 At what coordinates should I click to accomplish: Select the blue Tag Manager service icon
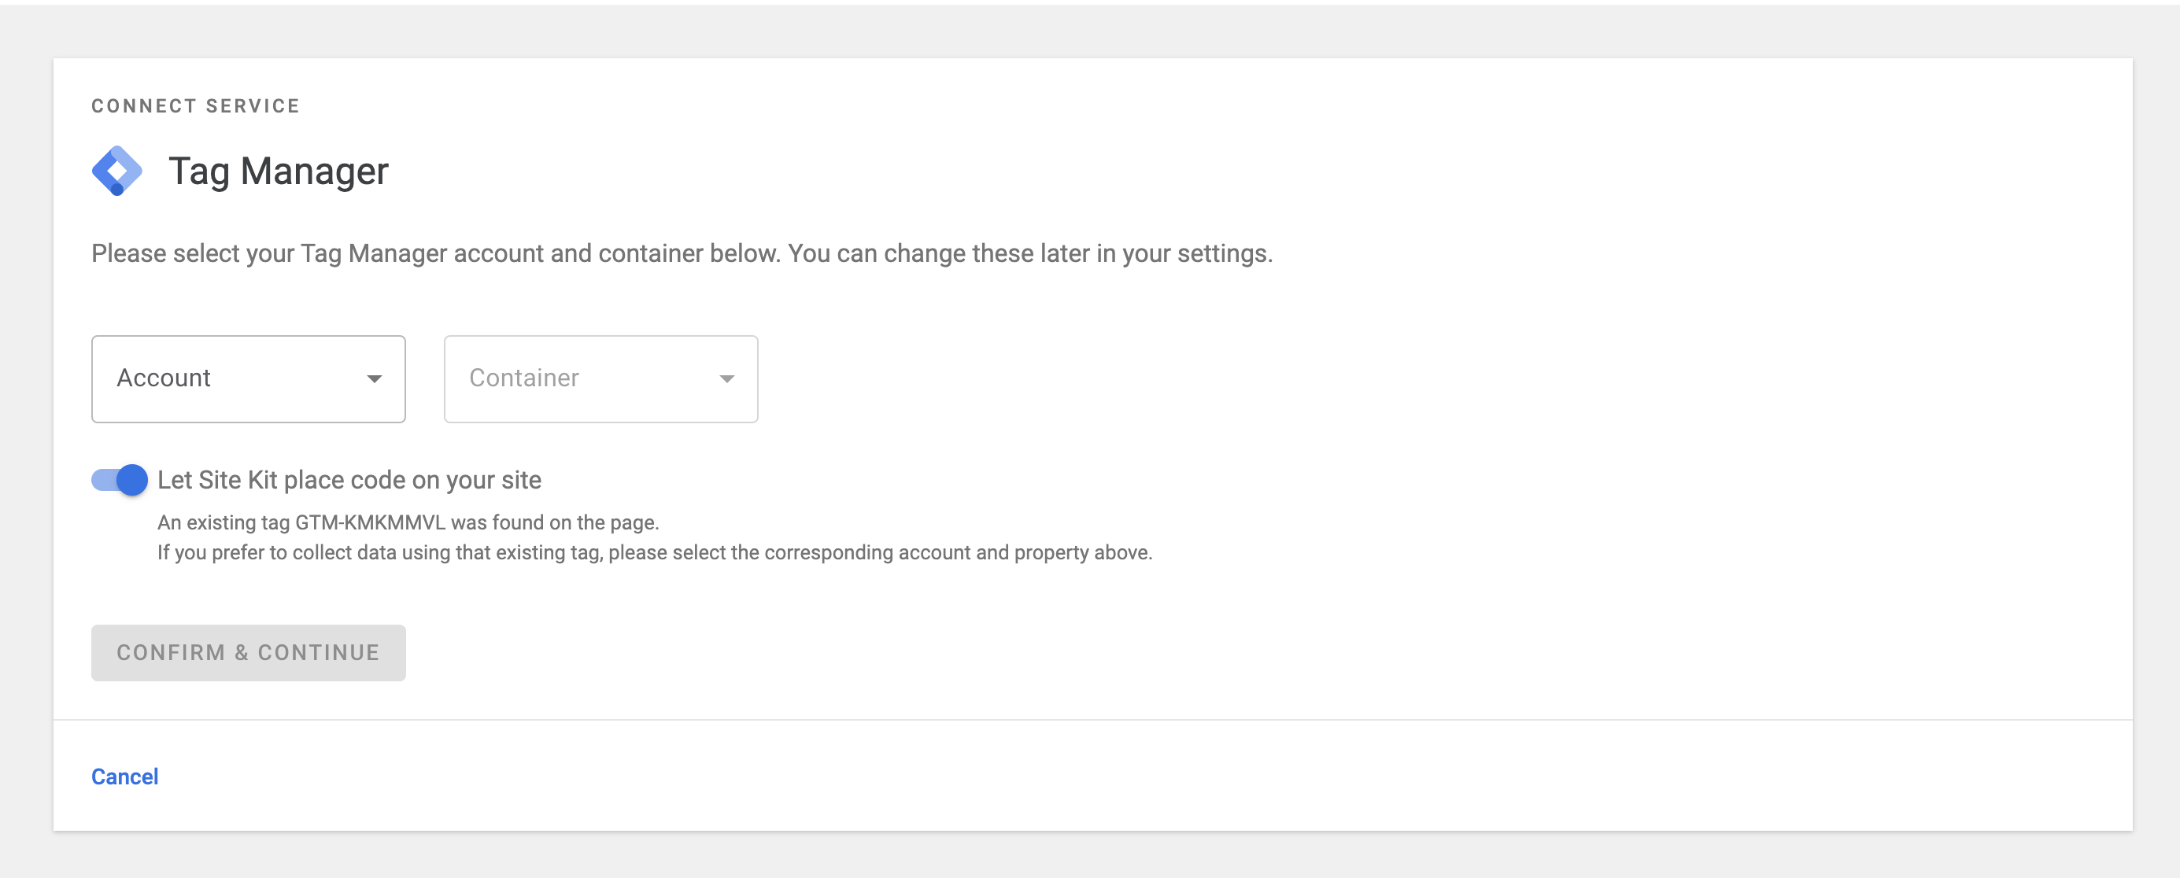(x=116, y=169)
